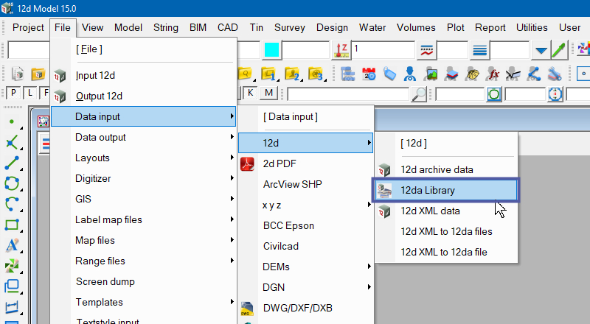Click the blue share nodes icon
Image resolution: width=590 pixels, height=324 pixels.
click(x=533, y=74)
